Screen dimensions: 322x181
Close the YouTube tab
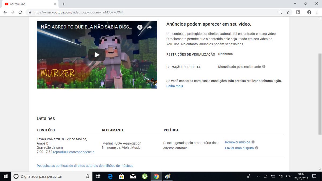click(x=54, y=4)
